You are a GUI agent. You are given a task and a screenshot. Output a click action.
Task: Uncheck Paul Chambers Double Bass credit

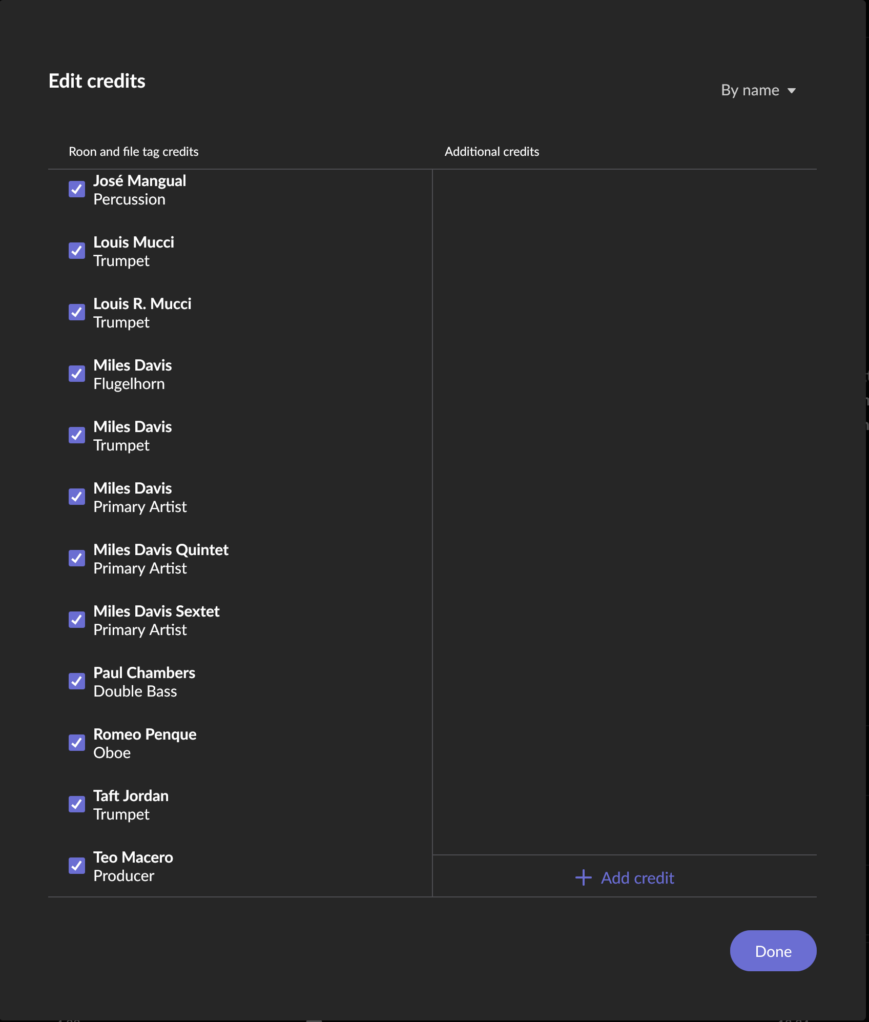77,681
